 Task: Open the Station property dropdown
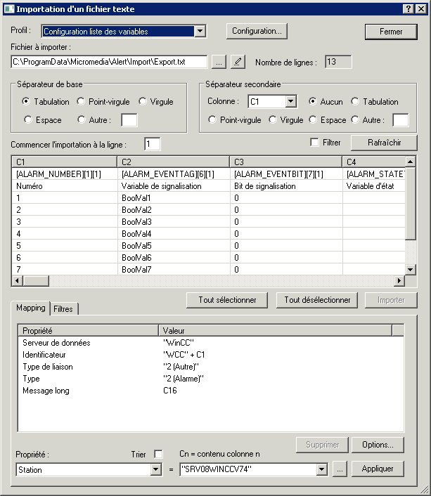click(x=156, y=469)
